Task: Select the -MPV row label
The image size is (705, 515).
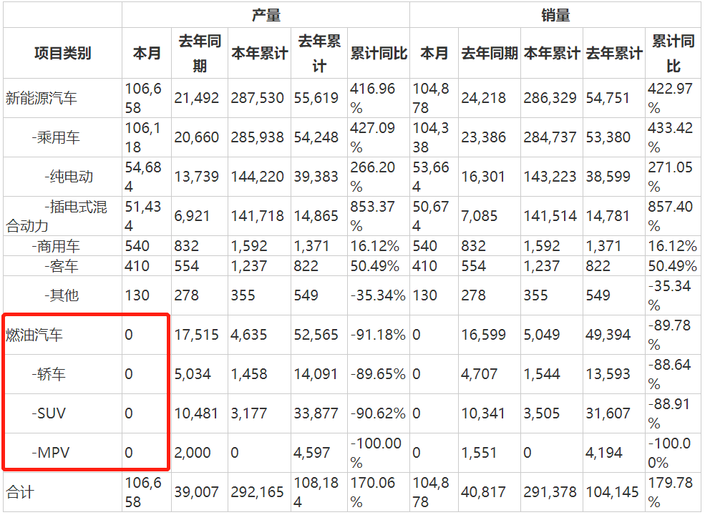Action: (49, 453)
